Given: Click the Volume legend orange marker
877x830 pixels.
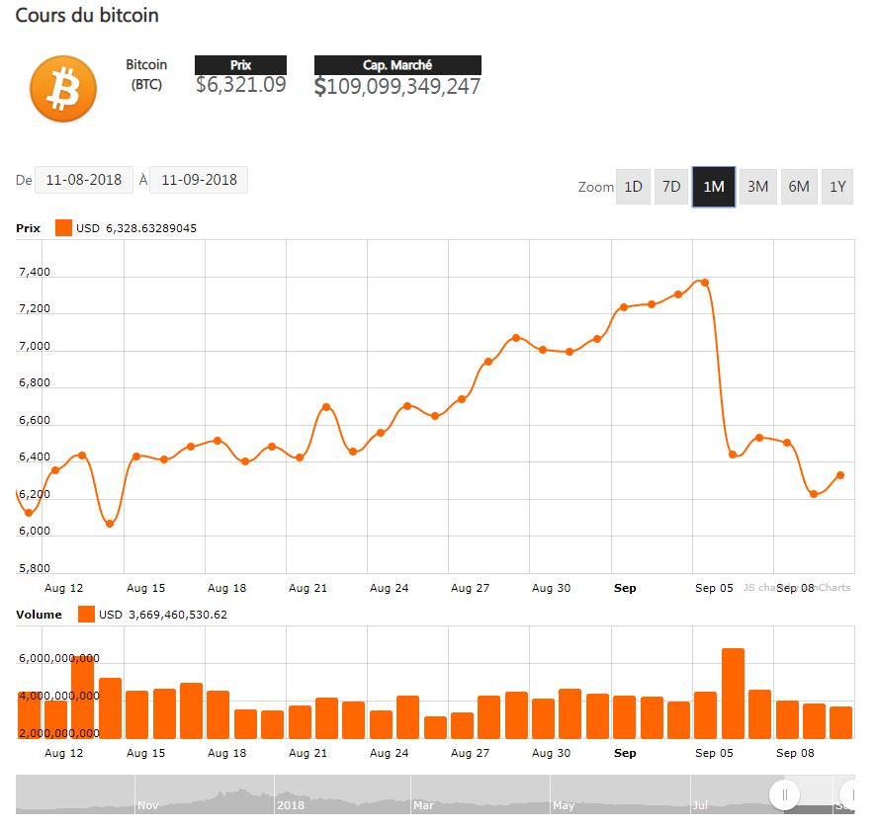Looking at the screenshot, I should coord(86,615).
